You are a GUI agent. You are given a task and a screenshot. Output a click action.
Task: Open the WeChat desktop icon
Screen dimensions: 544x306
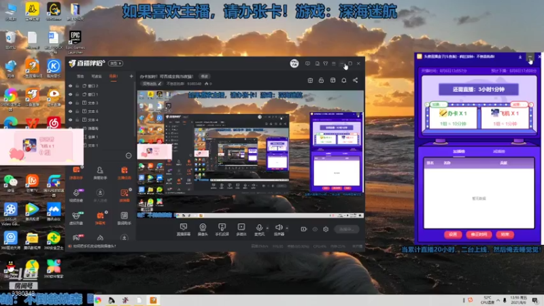click(10, 183)
